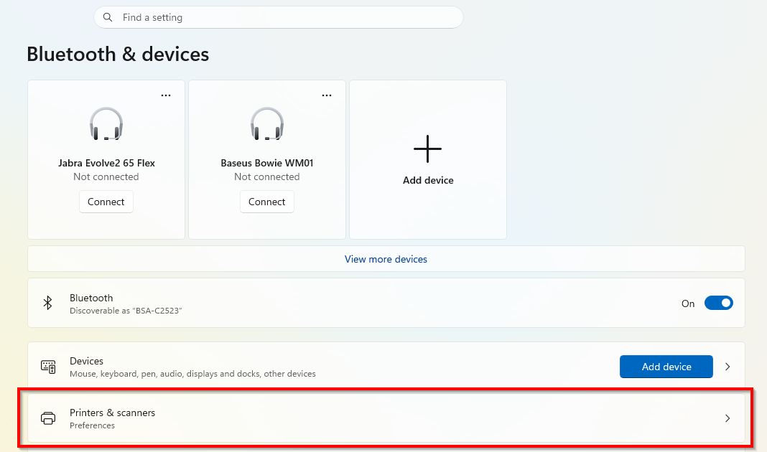Click the Bluetooth symbol icon
Viewport: 767px width, 452px height.
[x=48, y=303]
